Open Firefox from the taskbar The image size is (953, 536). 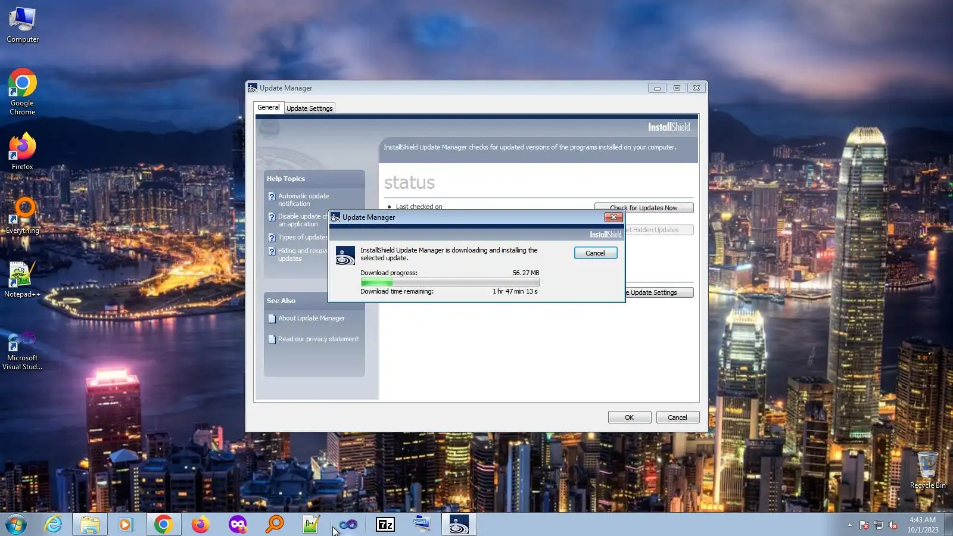pyautogui.click(x=201, y=525)
